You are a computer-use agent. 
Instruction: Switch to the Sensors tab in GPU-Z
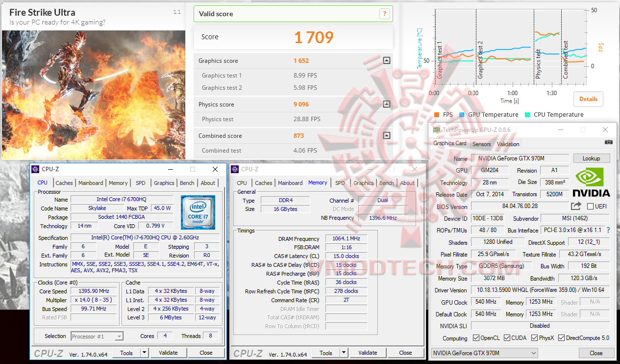(x=481, y=144)
